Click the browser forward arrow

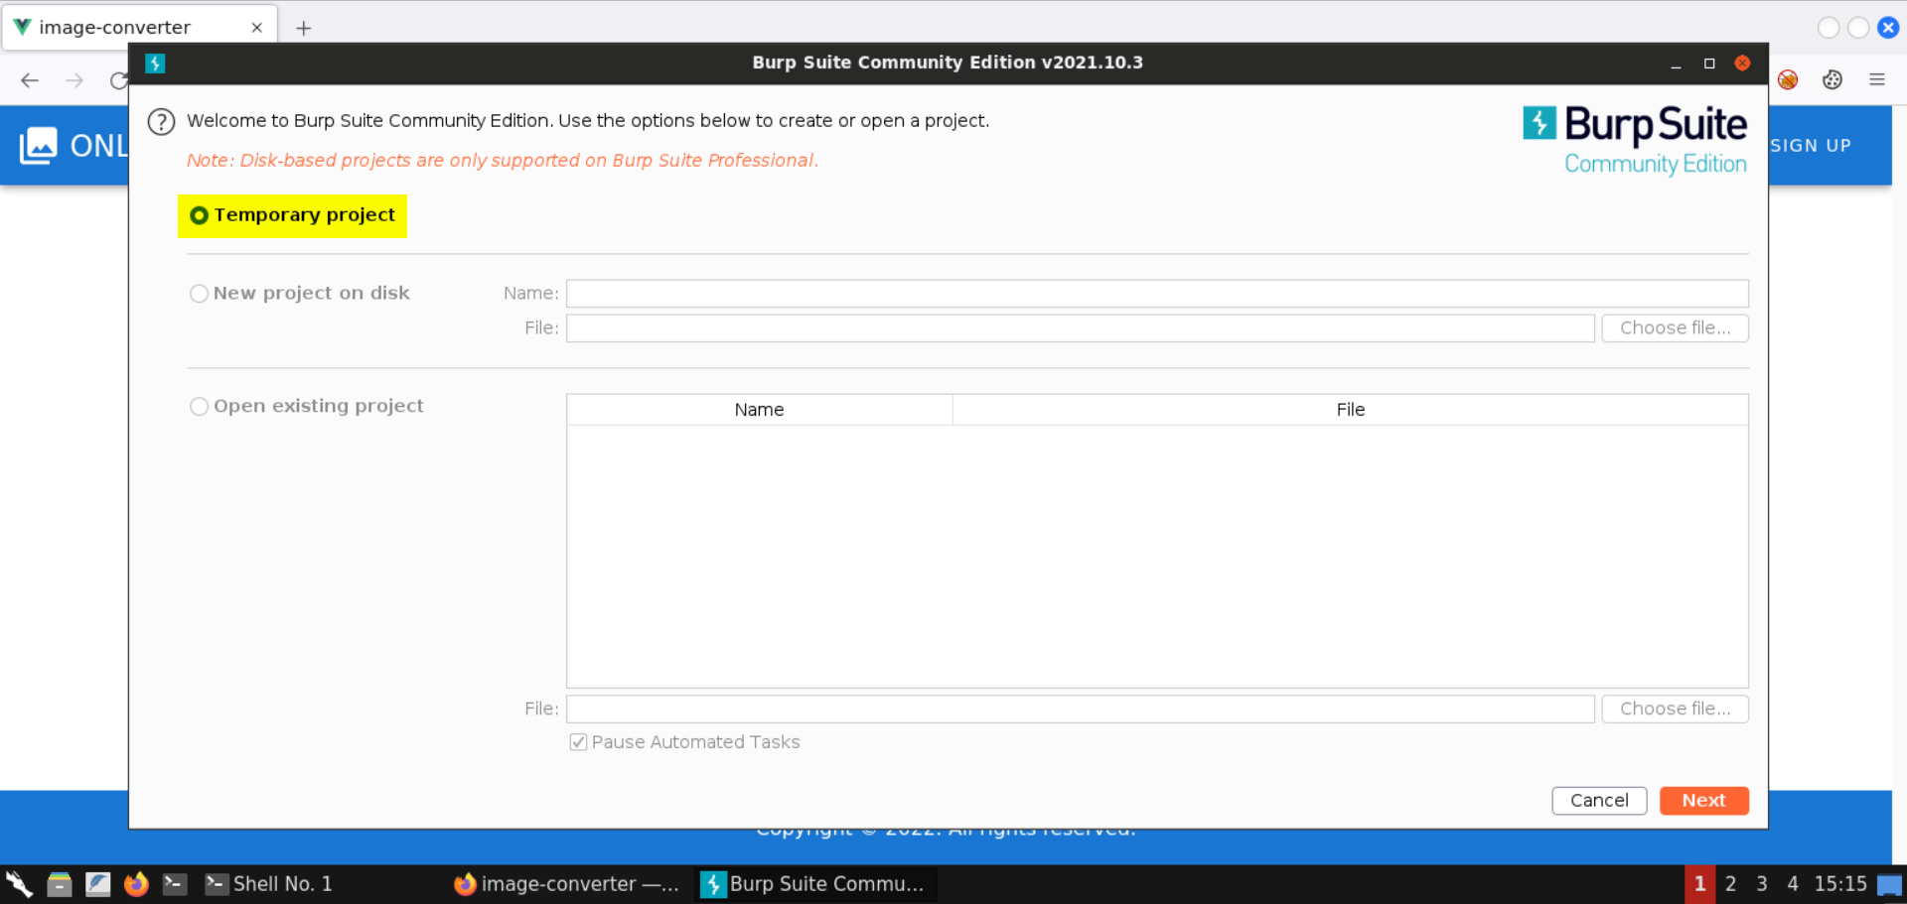click(74, 80)
